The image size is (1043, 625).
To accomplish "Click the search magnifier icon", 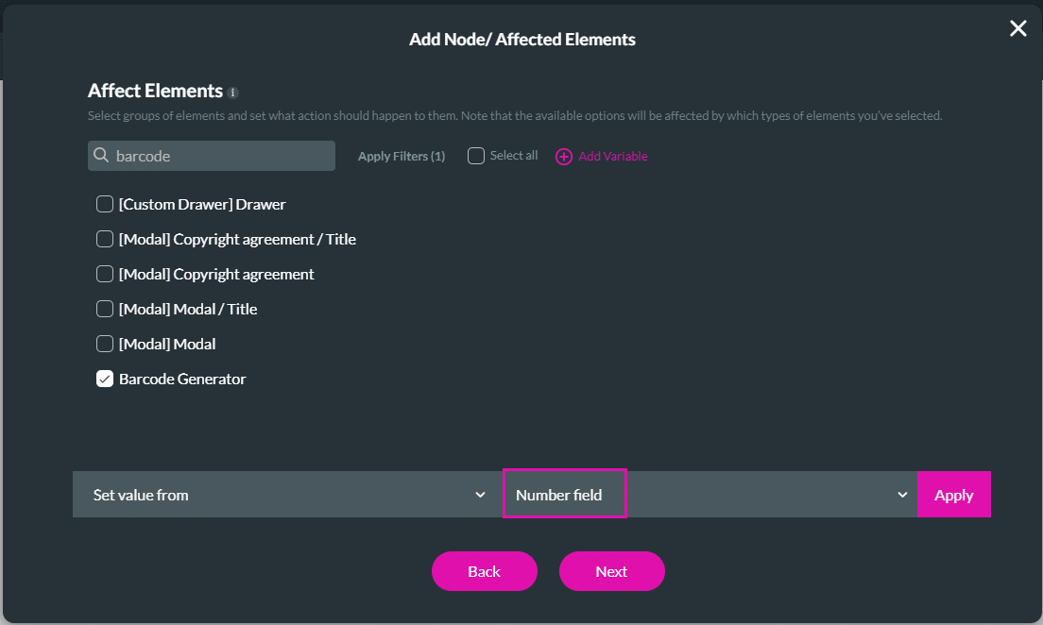I will pos(101,155).
